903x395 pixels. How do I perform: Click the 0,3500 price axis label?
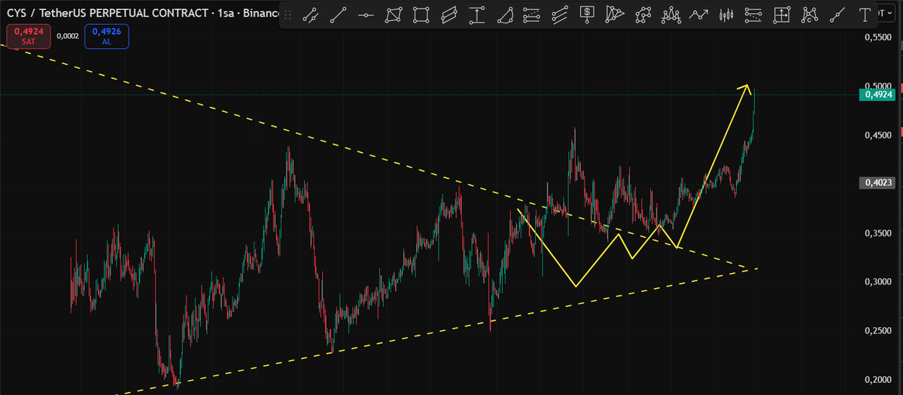pos(878,233)
